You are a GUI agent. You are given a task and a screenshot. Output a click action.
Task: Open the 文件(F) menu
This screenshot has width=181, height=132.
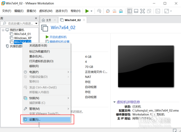[x=7, y=11]
